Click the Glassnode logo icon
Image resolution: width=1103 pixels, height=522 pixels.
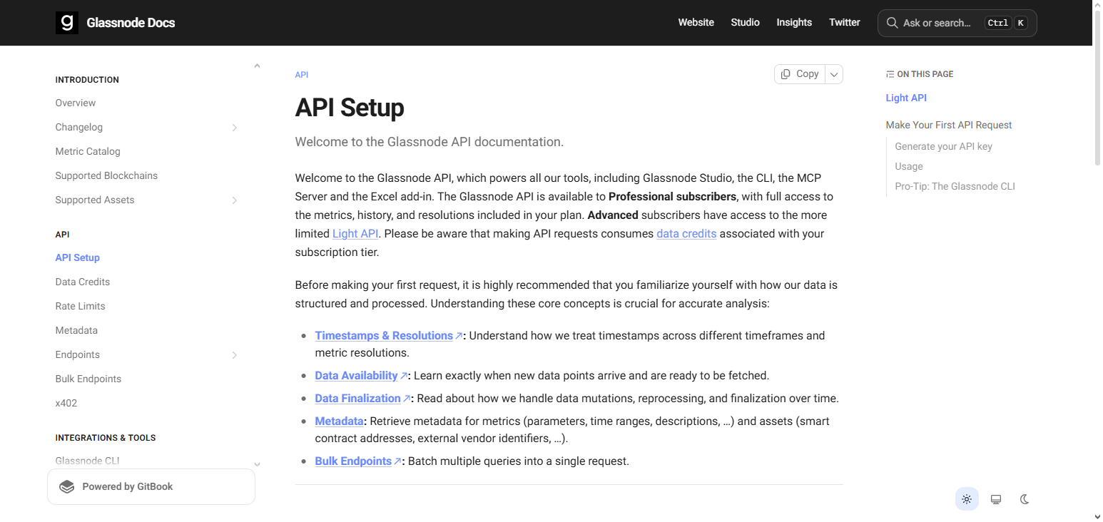click(x=67, y=23)
